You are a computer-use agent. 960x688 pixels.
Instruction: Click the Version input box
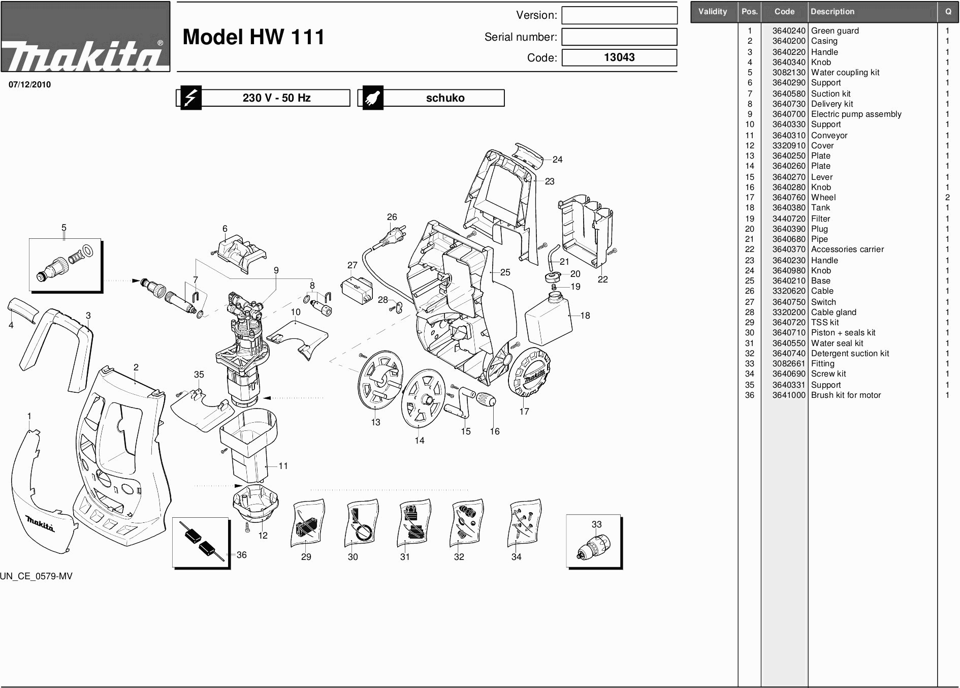(619, 15)
